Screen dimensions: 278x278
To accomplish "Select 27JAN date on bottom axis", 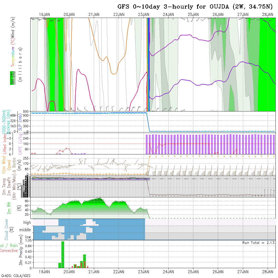I will pos(243,272).
